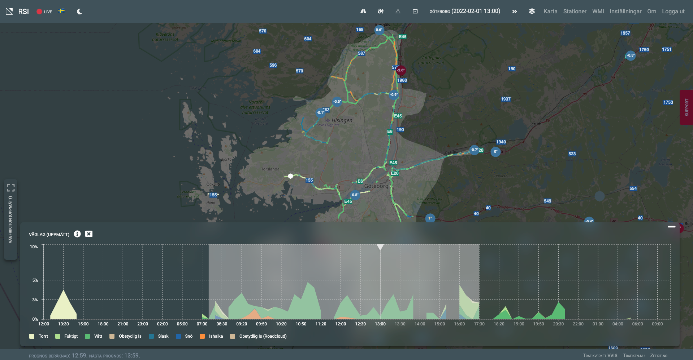Minimize the Väglag chart panel

671,227
